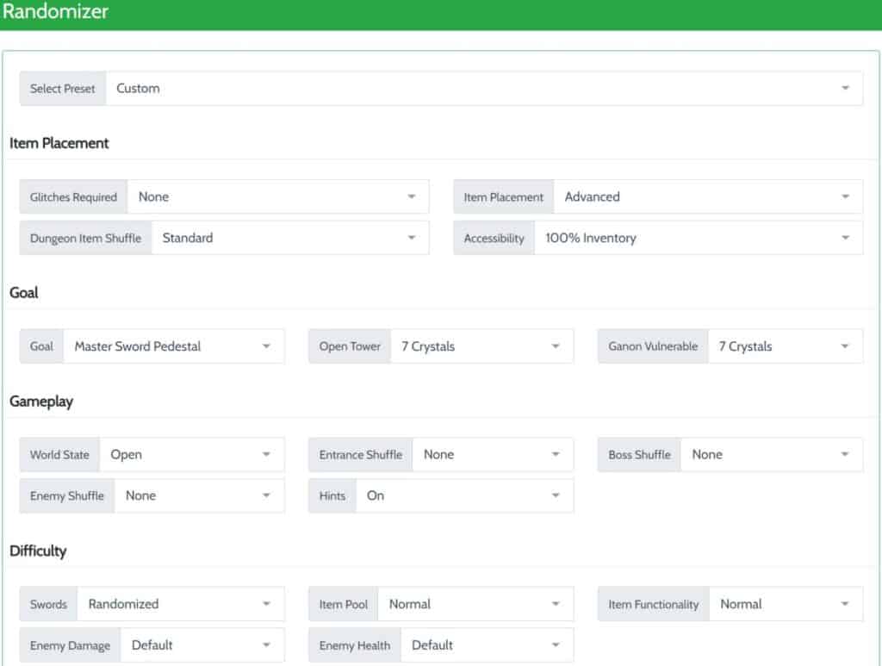Expand the Enemy Health dropdown showing Default
The width and height of the screenshot is (882, 666).
[488, 645]
